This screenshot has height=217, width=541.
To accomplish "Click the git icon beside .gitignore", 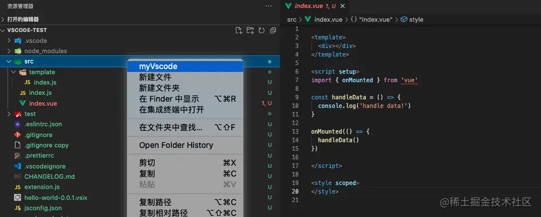I will pyautogui.click(x=18, y=135).
